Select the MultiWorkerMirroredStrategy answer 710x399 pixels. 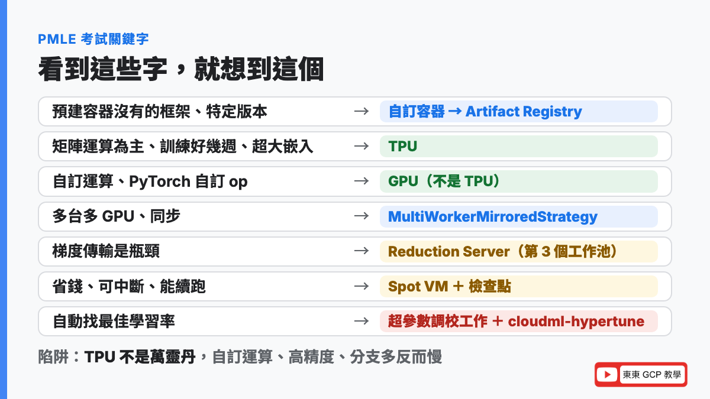tap(519, 216)
